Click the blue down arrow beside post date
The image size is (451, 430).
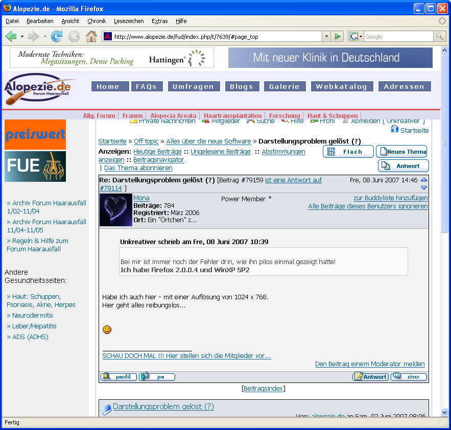coord(424,187)
